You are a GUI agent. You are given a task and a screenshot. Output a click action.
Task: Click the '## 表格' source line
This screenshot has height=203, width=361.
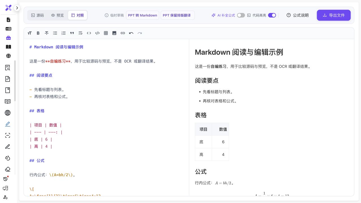37,111
